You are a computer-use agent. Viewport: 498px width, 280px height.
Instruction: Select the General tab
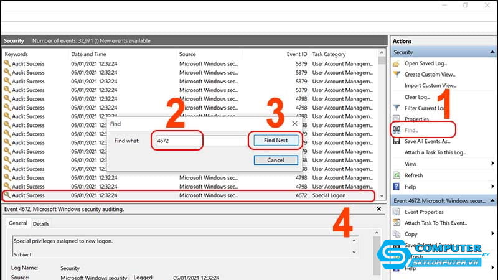[x=17, y=224]
